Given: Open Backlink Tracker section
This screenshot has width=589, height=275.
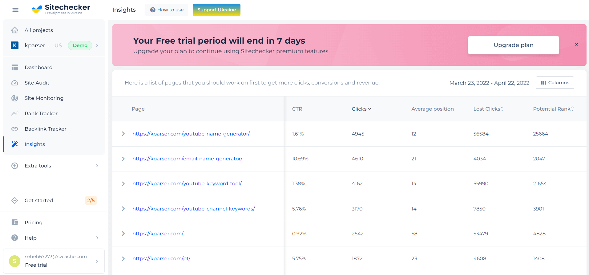Looking at the screenshot, I should (x=46, y=129).
